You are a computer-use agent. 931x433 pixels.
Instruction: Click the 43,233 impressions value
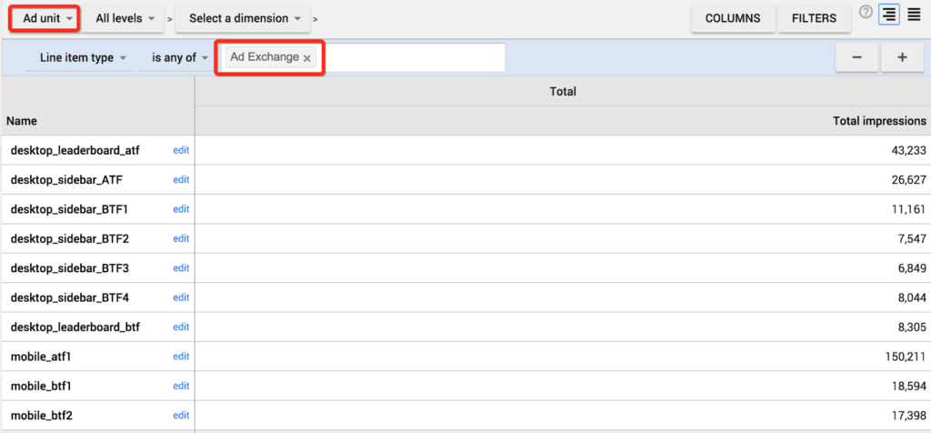click(908, 150)
